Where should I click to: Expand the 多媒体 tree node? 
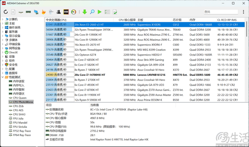tap(3, 40)
